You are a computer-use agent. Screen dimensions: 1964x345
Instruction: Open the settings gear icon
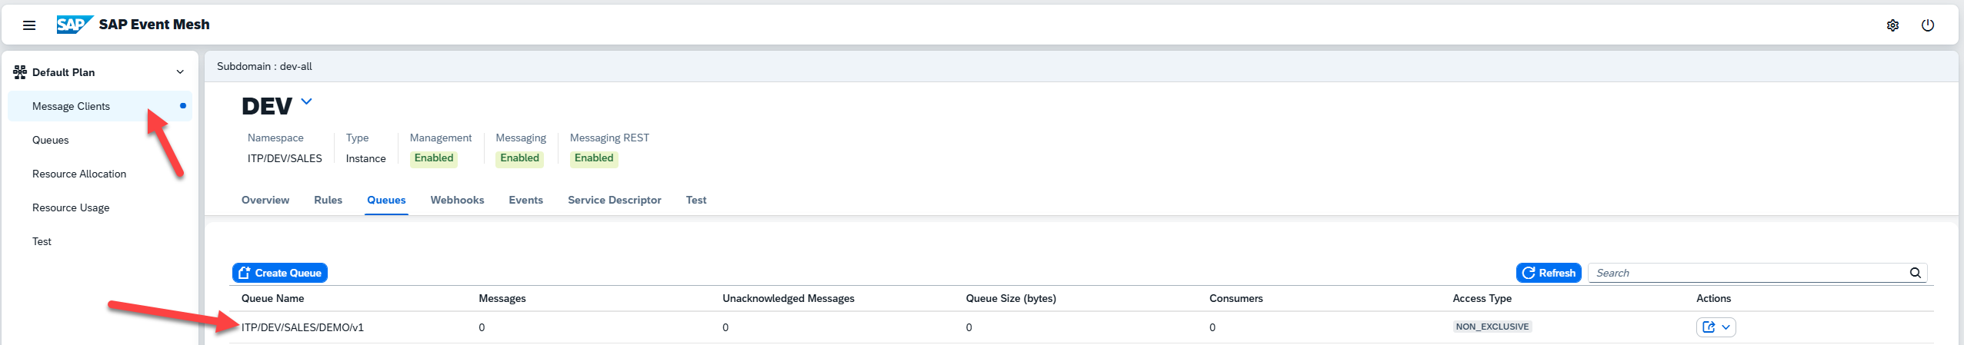[x=1892, y=25]
